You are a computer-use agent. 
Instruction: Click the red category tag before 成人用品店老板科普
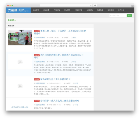(37, 55)
